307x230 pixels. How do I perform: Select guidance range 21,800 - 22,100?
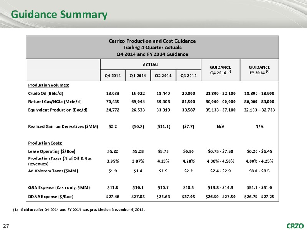coord(220,93)
